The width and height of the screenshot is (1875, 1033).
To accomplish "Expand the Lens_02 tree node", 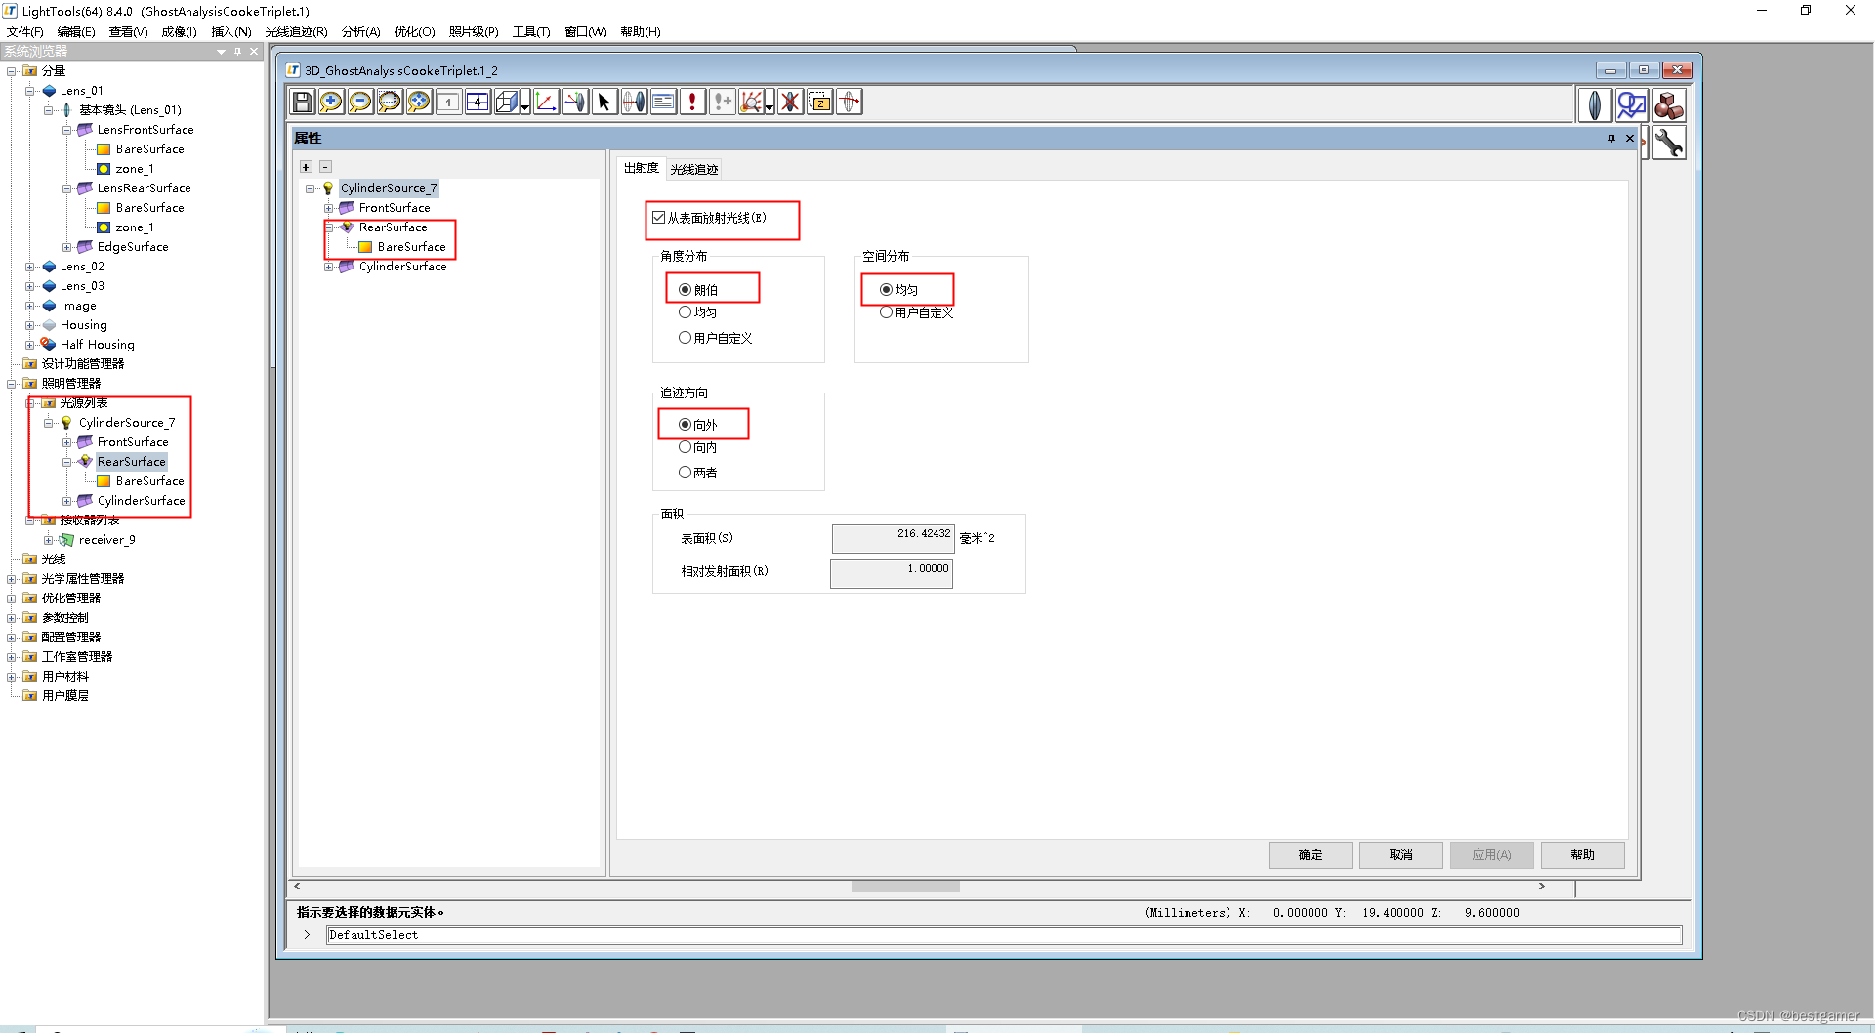I will pyautogui.click(x=31, y=266).
